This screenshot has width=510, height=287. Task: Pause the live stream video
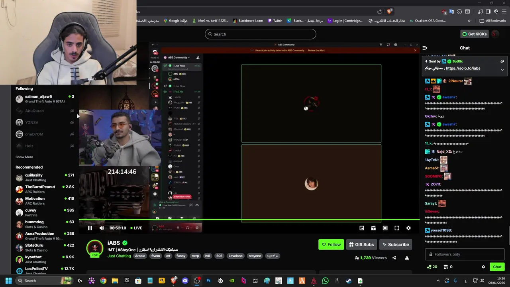click(x=90, y=228)
